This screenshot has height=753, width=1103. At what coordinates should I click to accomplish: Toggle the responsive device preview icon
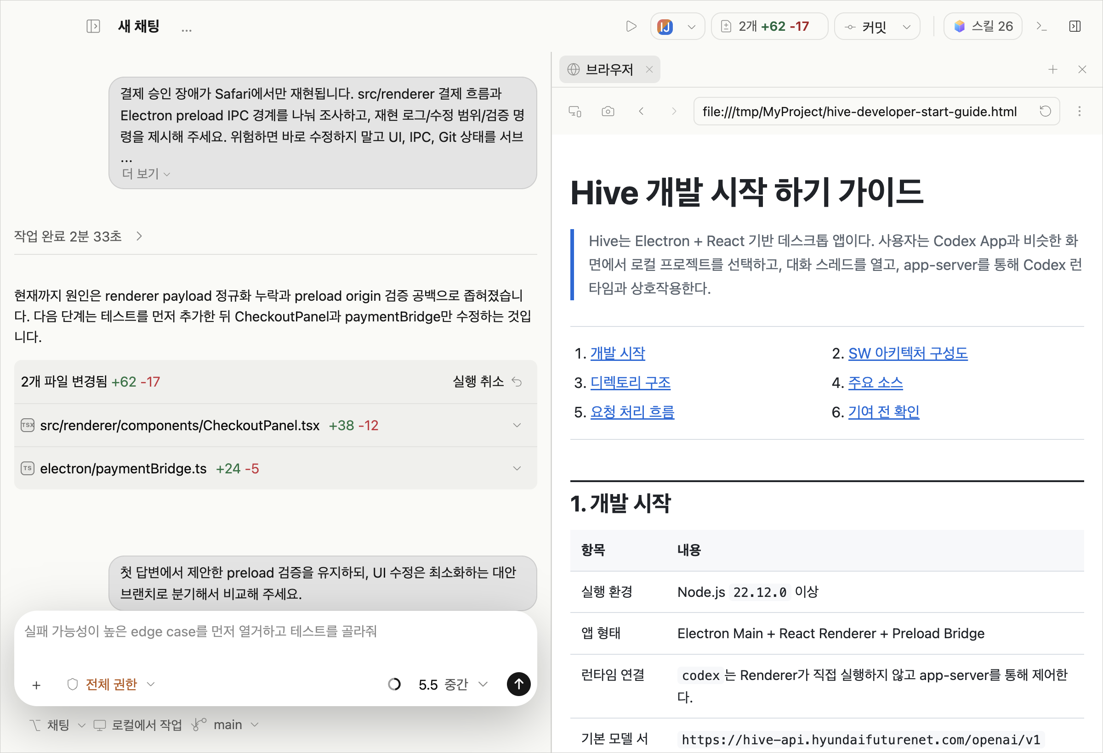pyautogui.click(x=575, y=111)
